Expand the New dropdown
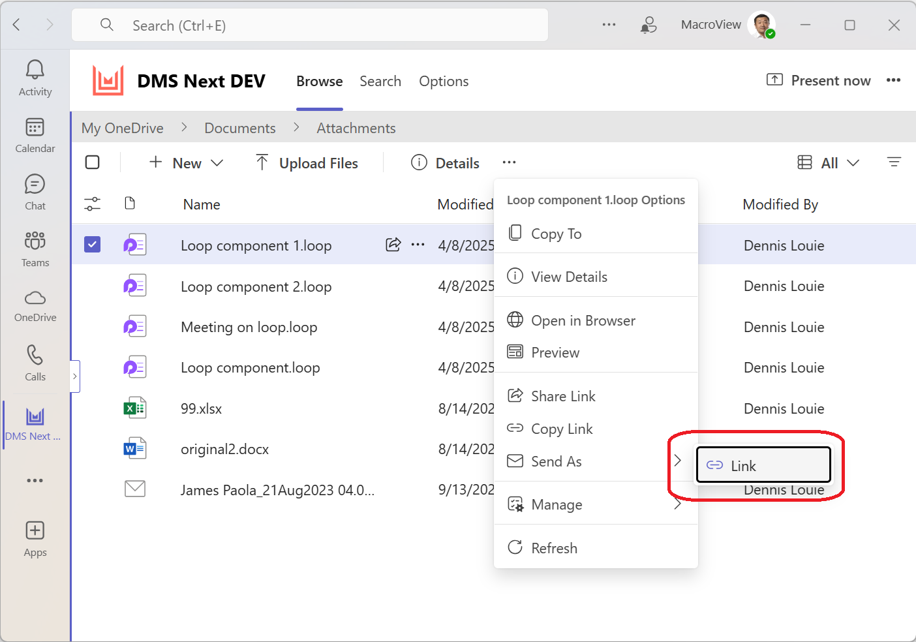 click(187, 163)
